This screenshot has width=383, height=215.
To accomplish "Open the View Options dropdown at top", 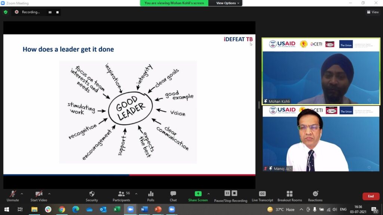I will [x=228, y=3].
